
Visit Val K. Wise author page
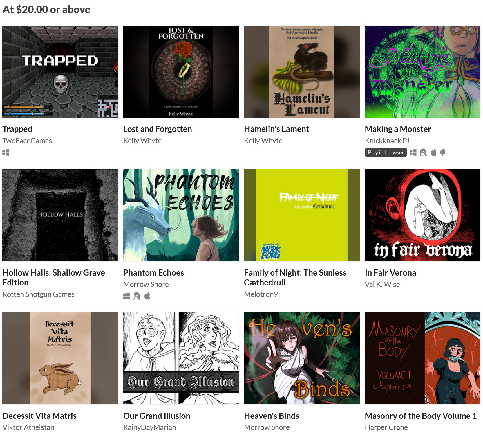click(382, 284)
